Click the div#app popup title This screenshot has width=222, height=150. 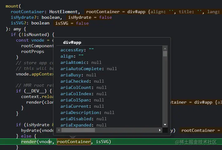(72, 43)
